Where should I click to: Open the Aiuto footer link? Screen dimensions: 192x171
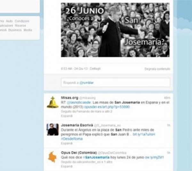pos(9,21)
